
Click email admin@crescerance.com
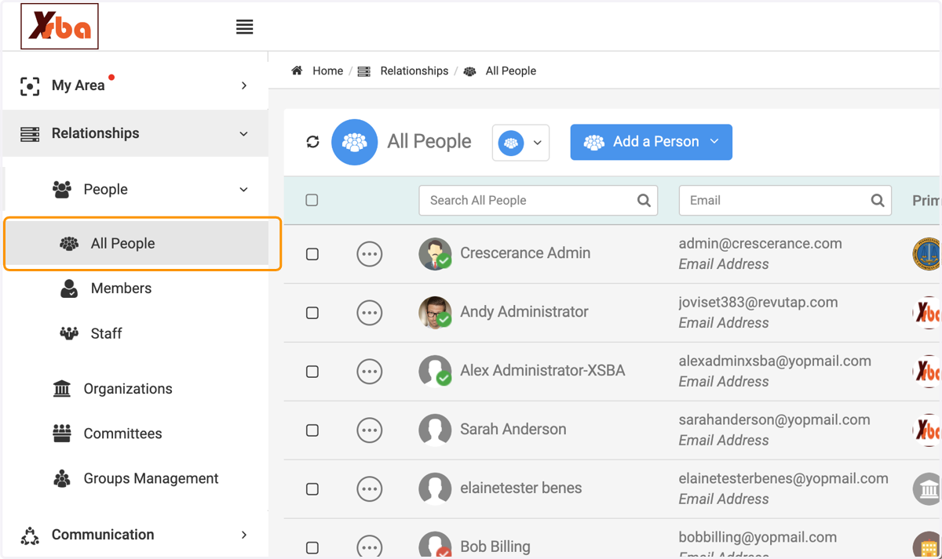[761, 244]
